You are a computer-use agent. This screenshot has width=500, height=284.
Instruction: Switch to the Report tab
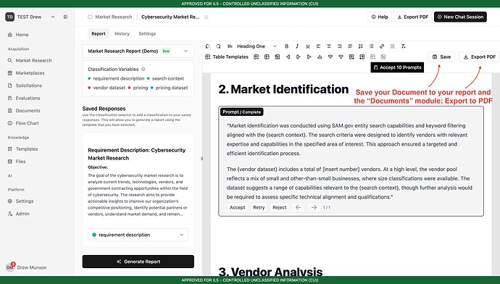[99, 33]
